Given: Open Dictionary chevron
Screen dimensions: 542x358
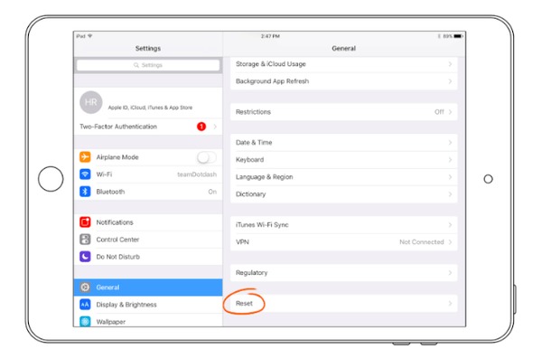Looking at the screenshot, I should [x=450, y=194].
